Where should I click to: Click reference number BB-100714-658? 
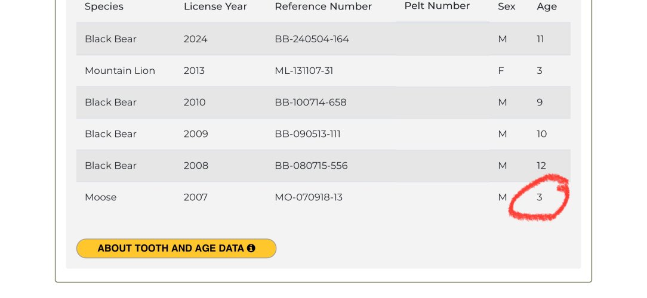click(x=310, y=102)
